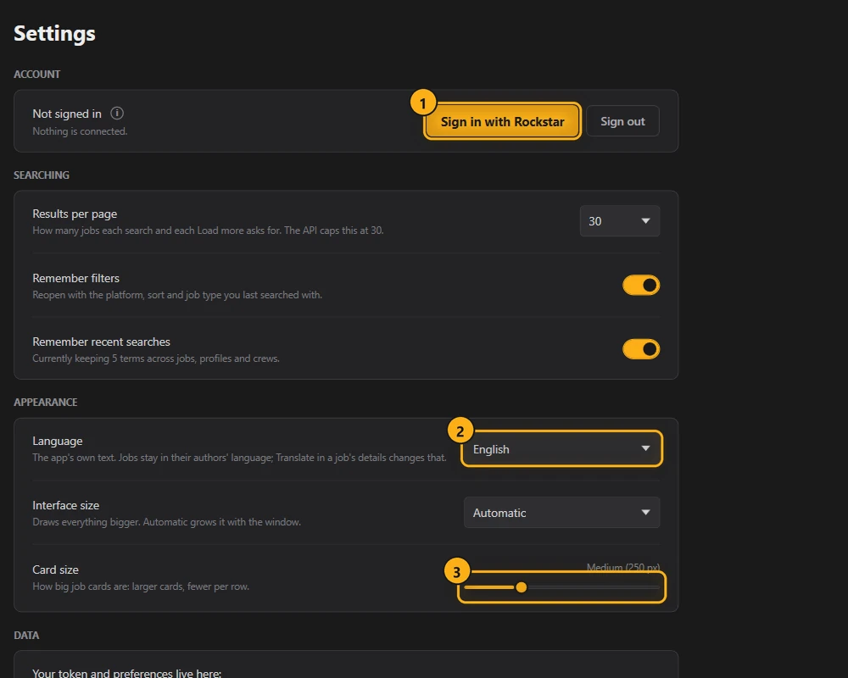Click the 'Results per page' label

pos(75,214)
